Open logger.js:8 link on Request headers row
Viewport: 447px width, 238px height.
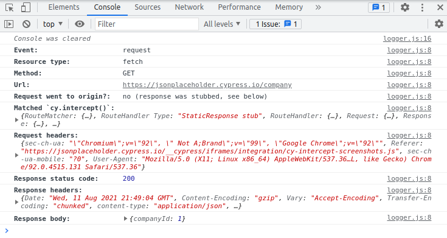(409, 135)
